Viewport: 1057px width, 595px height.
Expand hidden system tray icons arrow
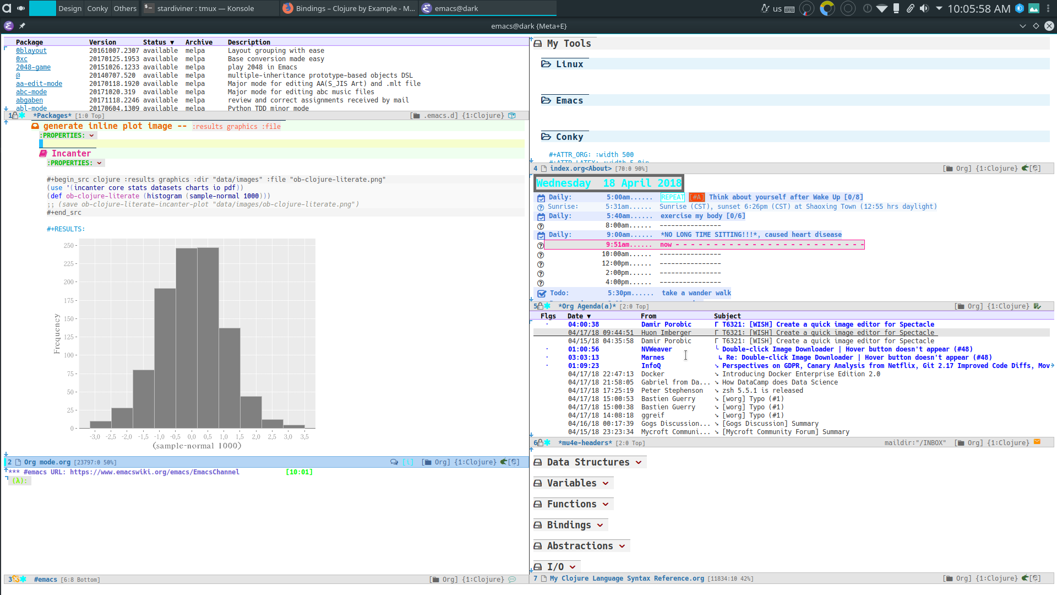click(939, 8)
